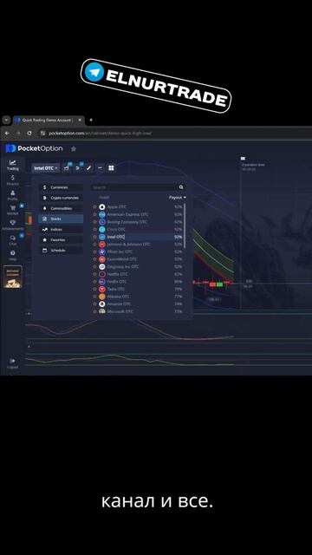Select the Currencies category
312x555 pixels.
click(x=61, y=187)
